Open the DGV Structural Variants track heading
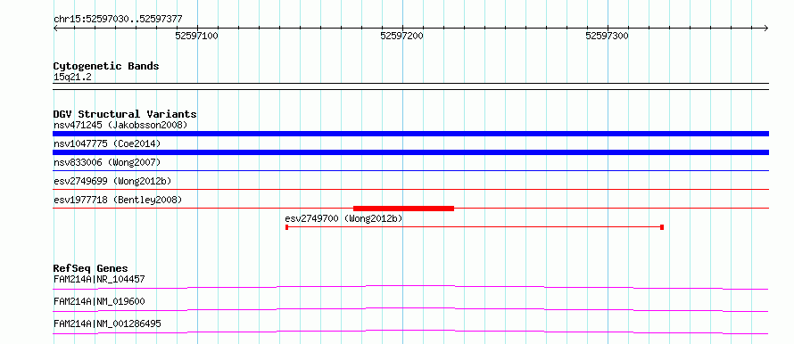Screen dimensions: 794x344 [x=125, y=114]
